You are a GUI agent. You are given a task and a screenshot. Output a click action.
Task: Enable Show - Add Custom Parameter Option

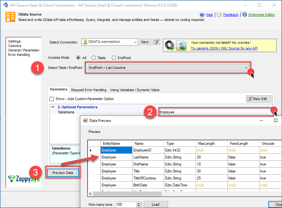click(52, 99)
